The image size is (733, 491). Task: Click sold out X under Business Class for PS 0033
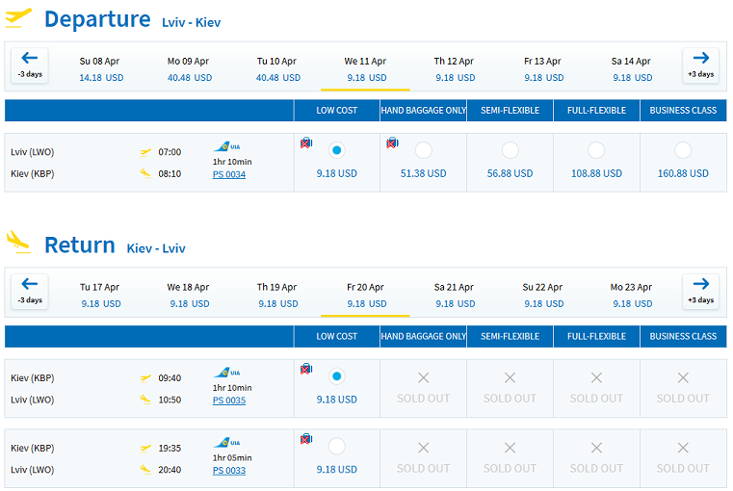tap(683, 448)
